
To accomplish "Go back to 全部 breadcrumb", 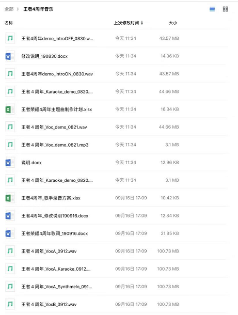I will tap(9, 9).
